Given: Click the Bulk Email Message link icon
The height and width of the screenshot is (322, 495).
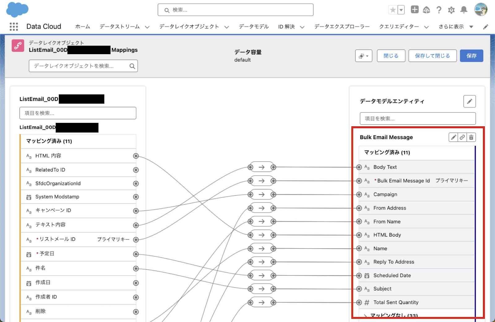Looking at the screenshot, I should tap(462, 137).
